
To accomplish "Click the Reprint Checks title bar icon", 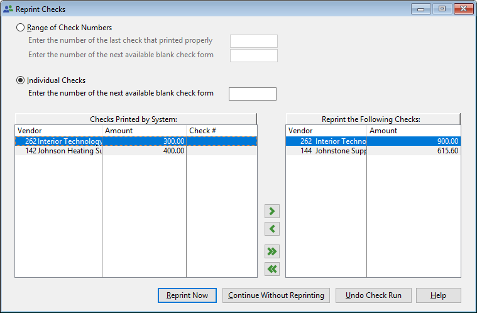I will (8, 9).
